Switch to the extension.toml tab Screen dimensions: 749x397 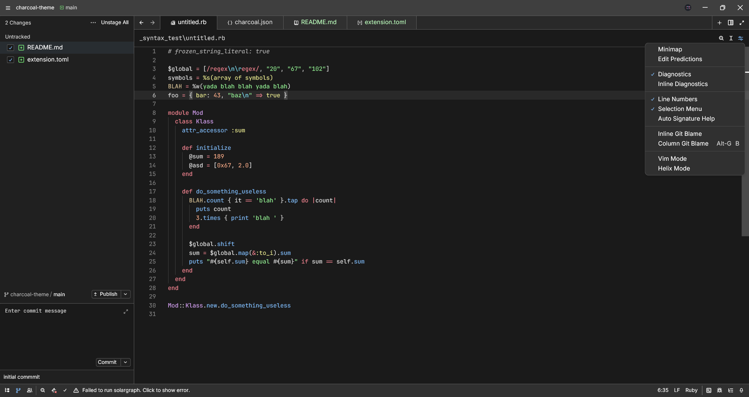[x=382, y=23]
